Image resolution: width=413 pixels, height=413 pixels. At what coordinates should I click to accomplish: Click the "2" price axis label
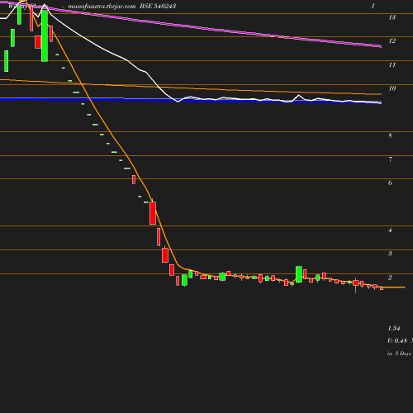click(390, 278)
